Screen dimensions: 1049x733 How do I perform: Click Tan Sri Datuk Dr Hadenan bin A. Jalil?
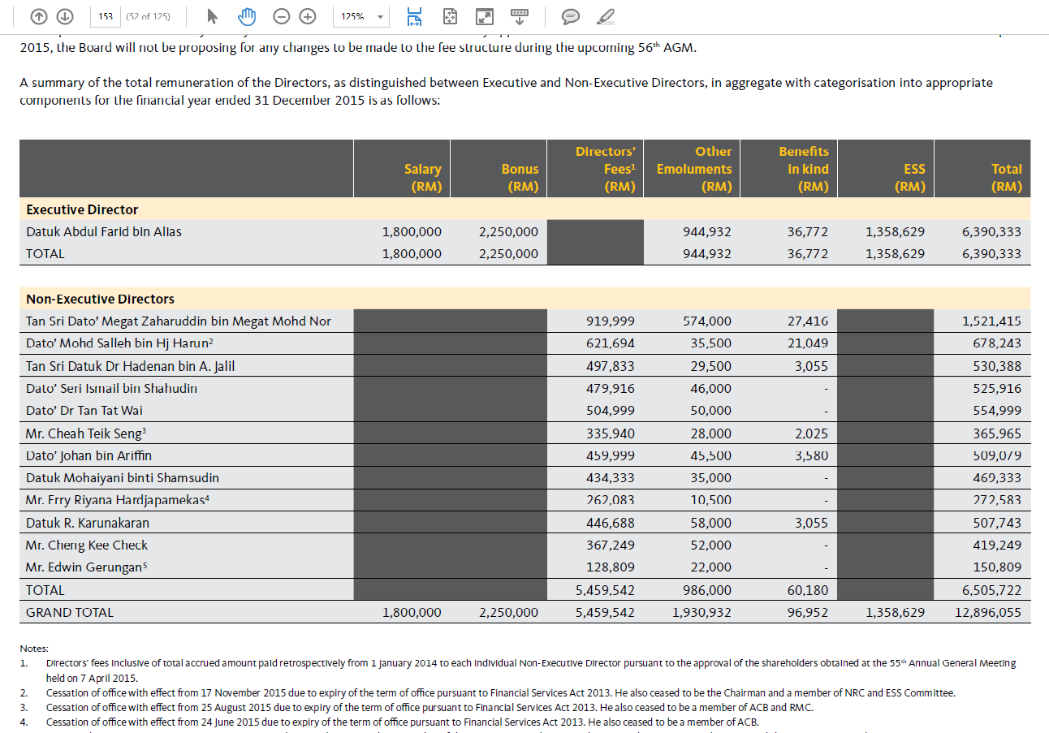click(x=130, y=366)
